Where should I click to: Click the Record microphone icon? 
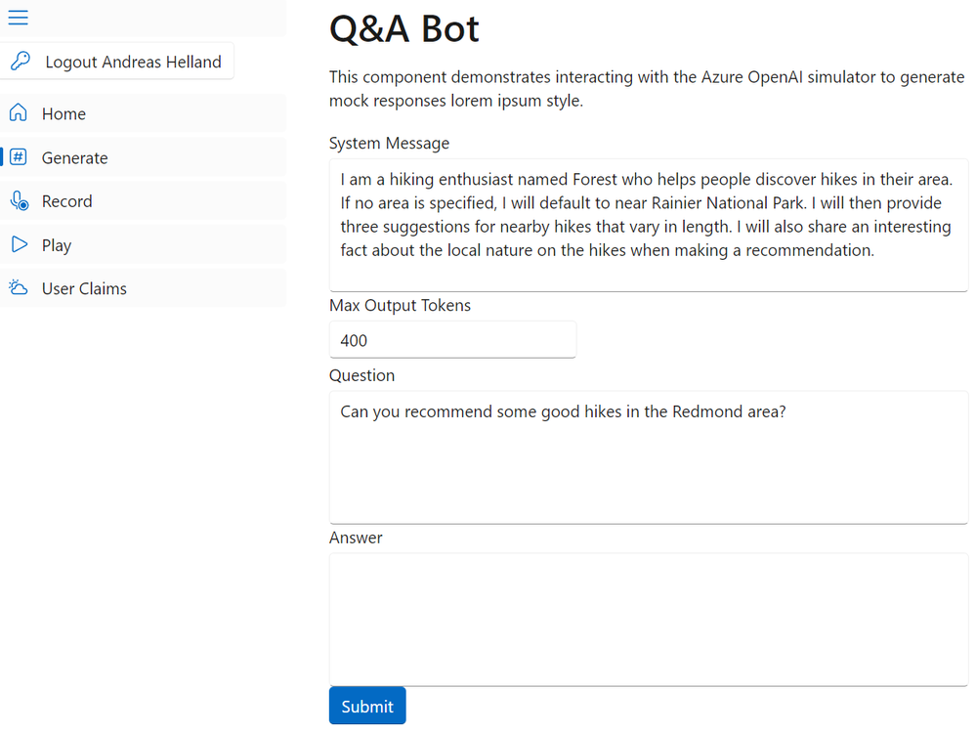tap(19, 201)
